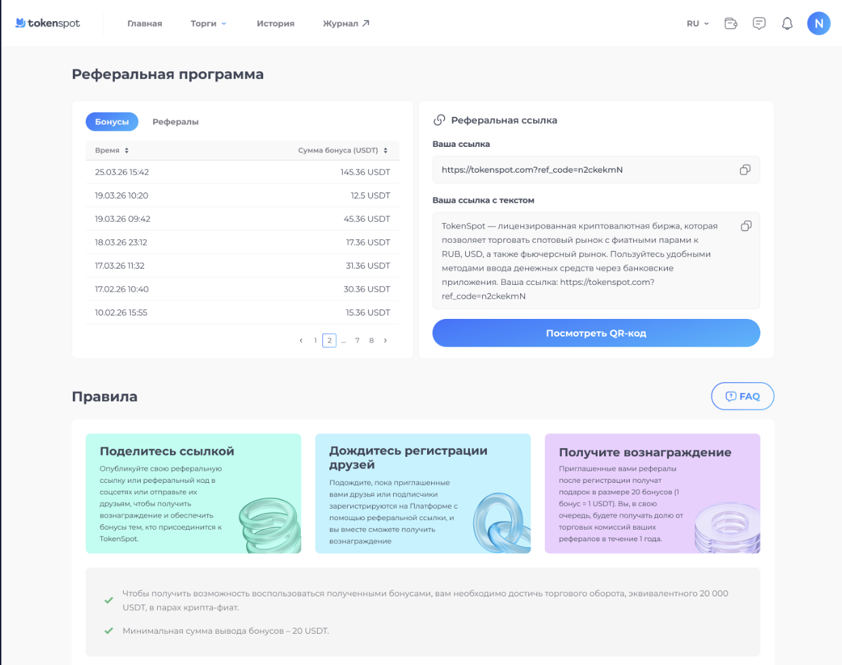The image size is (842, 665).
Task: Click the Посмотреть QR-код button
Action: click(596, 333)
